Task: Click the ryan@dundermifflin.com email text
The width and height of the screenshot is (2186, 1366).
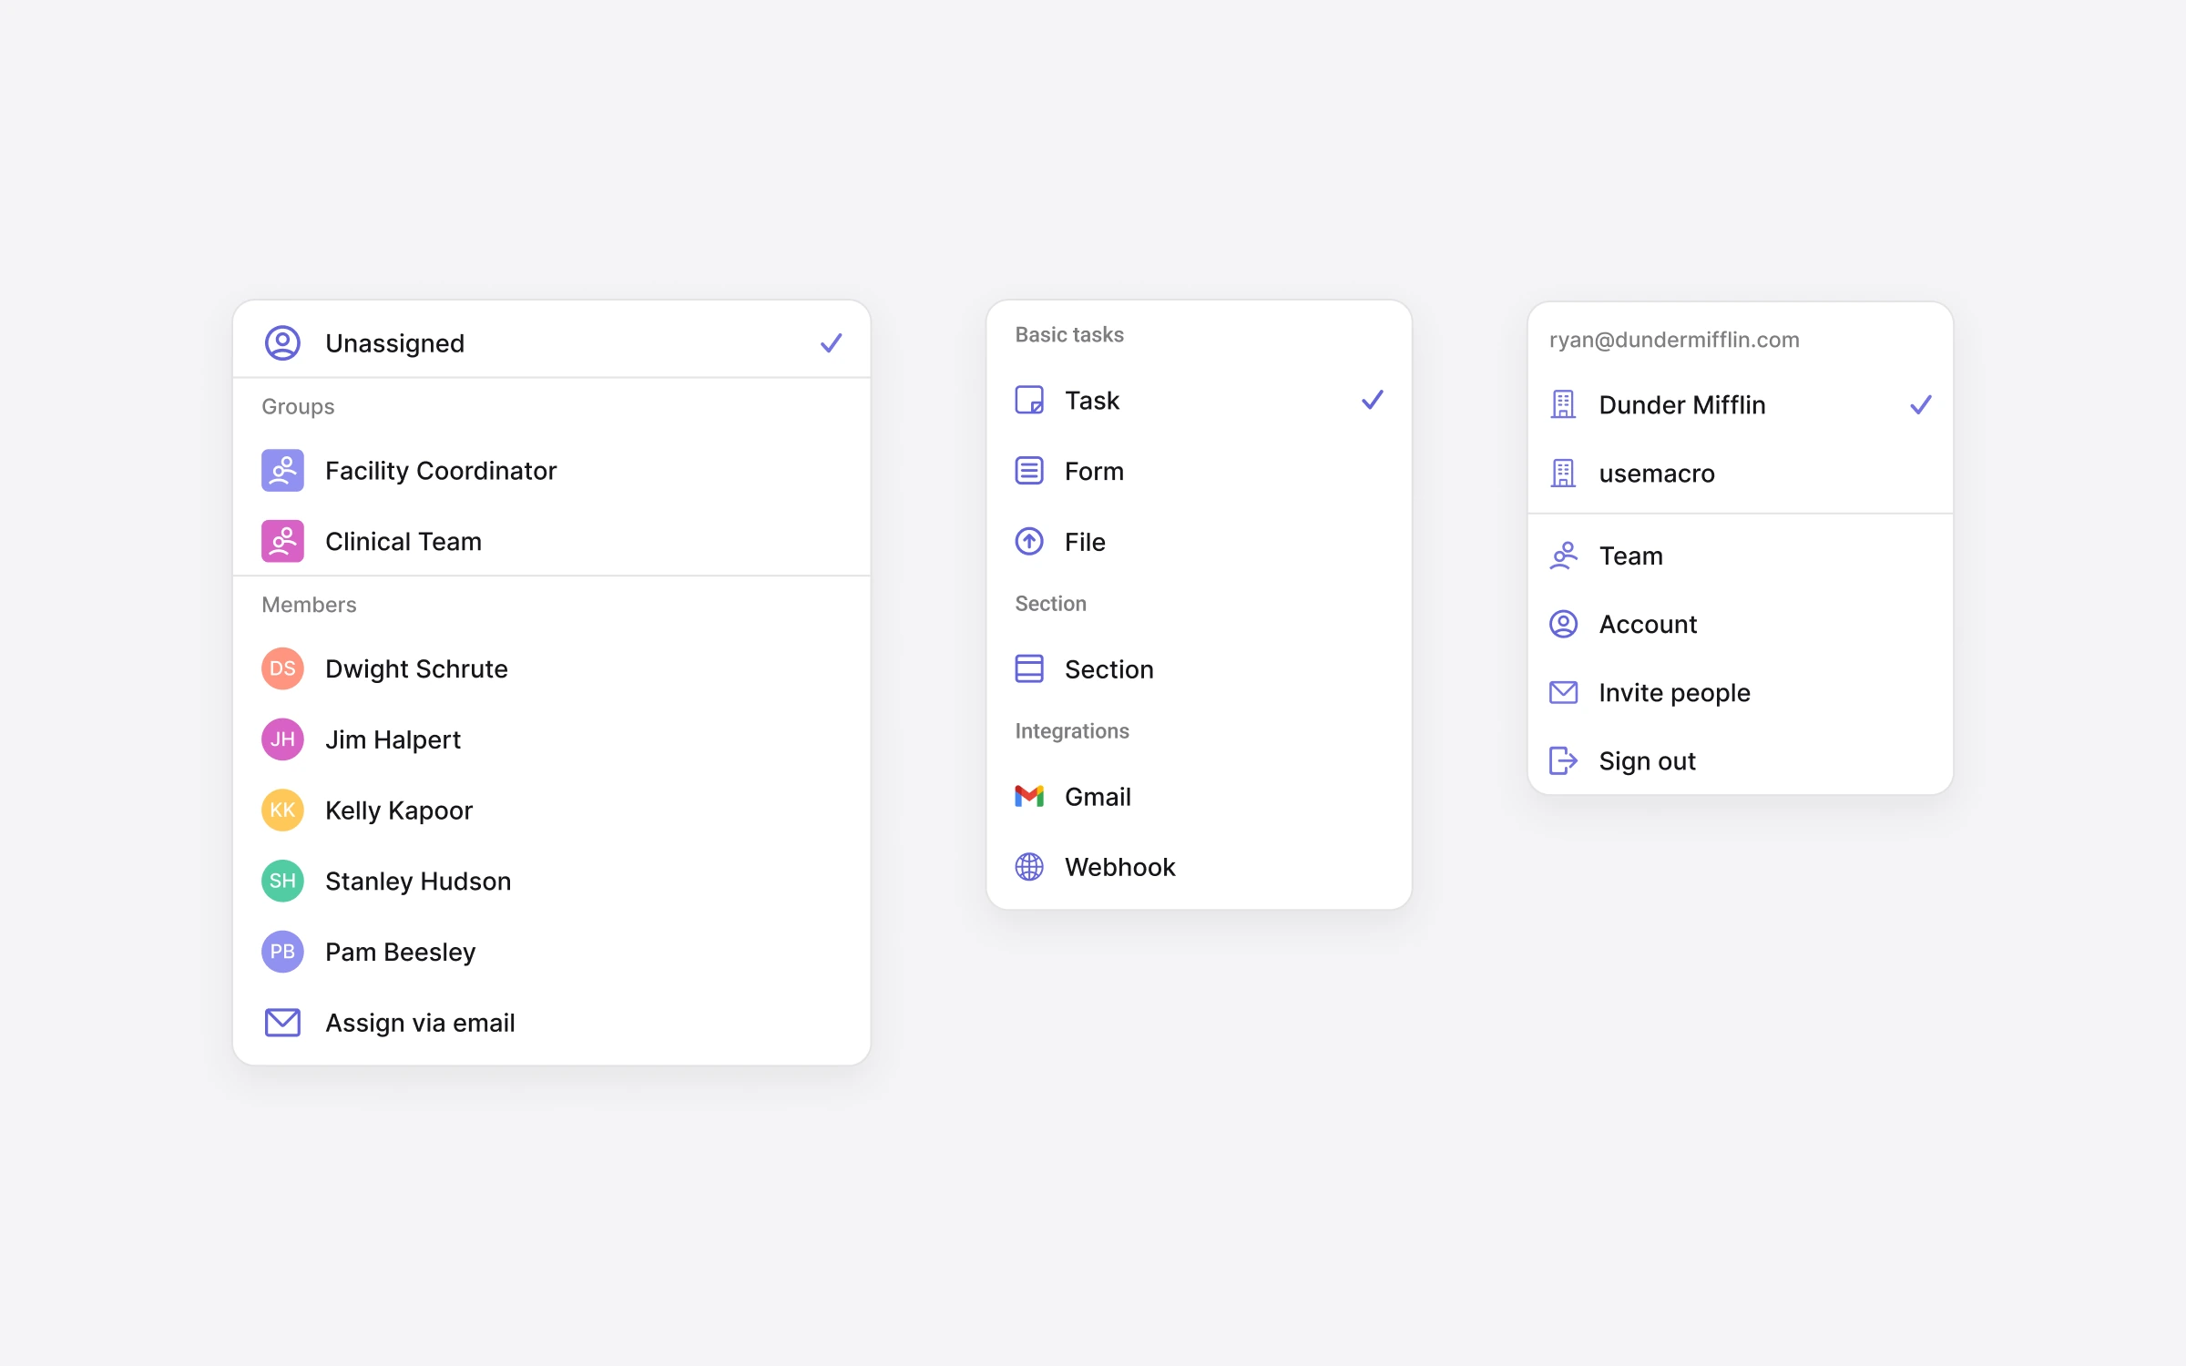Action: 1674,340
